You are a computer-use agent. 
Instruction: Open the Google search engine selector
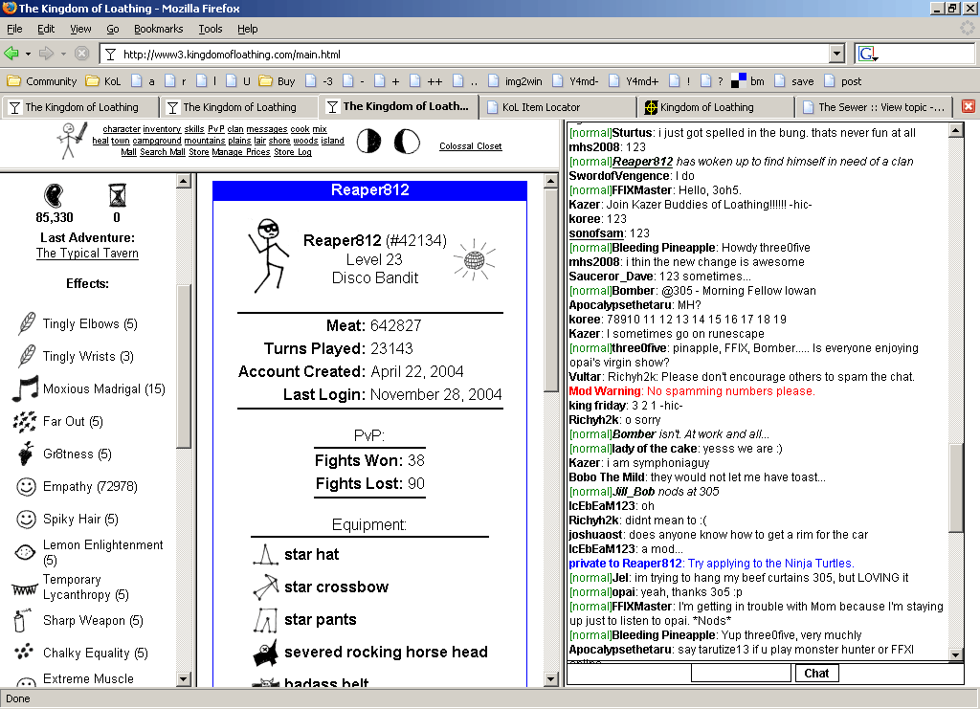point(868,55)
